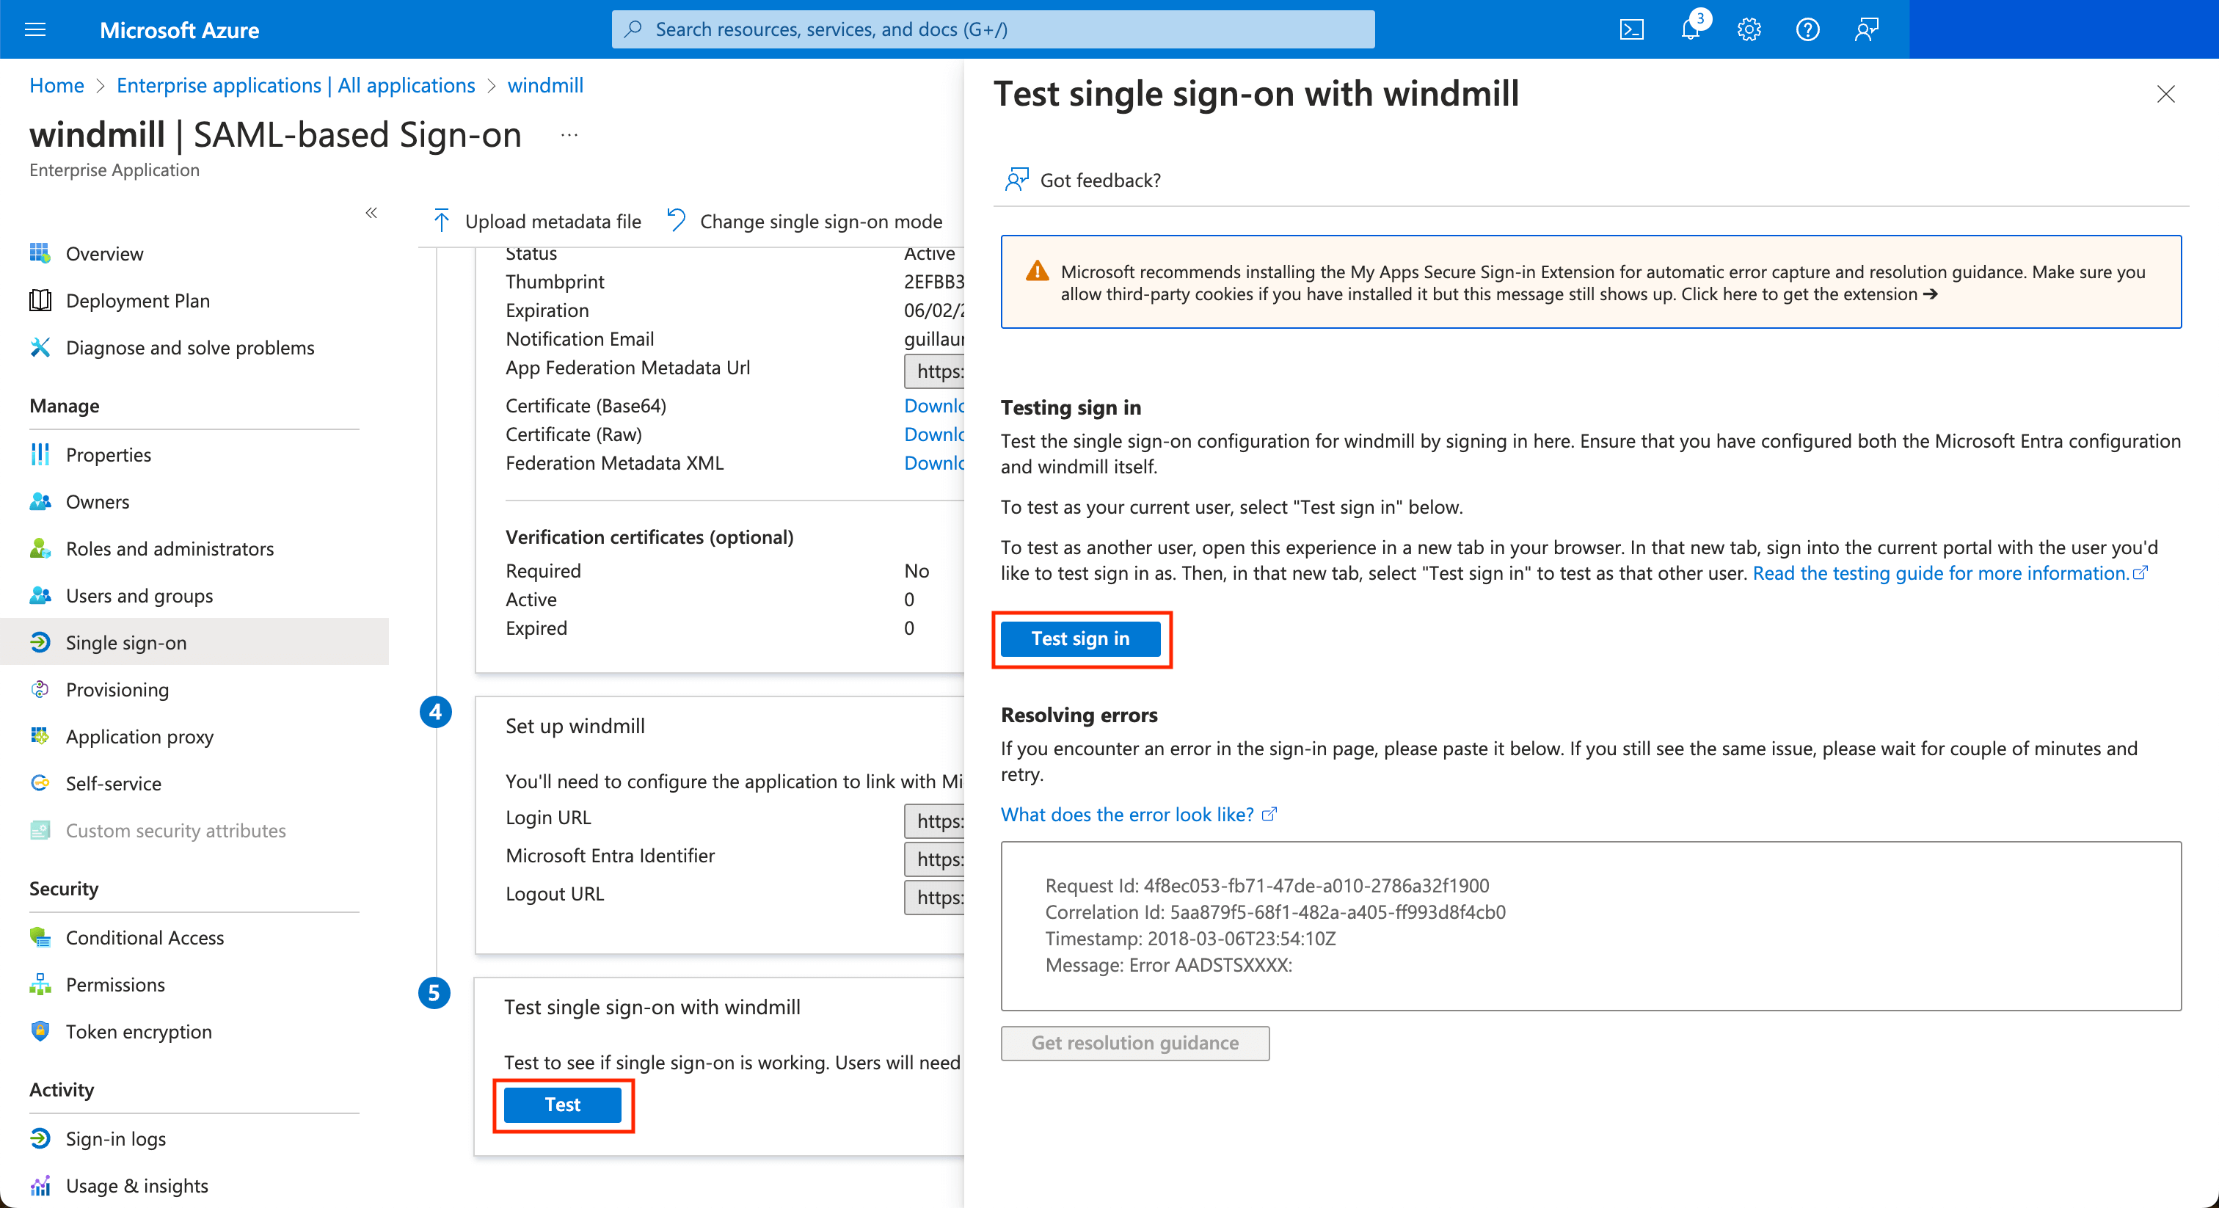Viewport: 2219px width, 1208px height.
Task: Click the App Federation Metadata URL copy button
Action: (965, 369)
